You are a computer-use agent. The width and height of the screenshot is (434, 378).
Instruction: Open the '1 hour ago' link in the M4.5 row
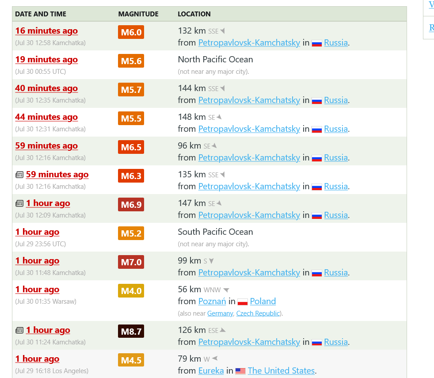tap(38, 359)
